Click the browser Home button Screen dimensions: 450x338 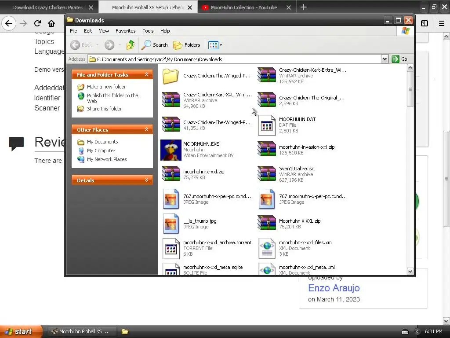51,23
